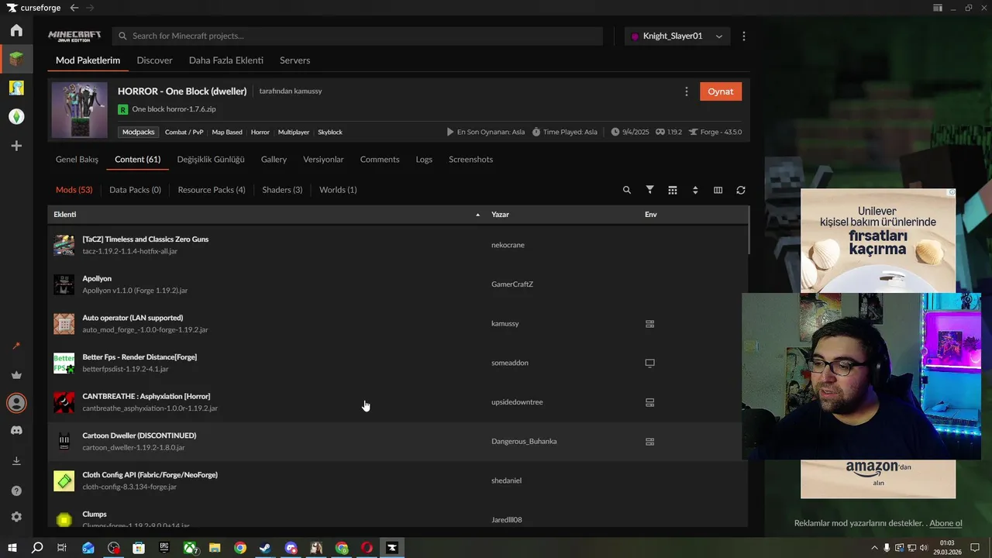Viewport: 992px width, 558px height.
Task: Open the Comments tab
Action: pos(380,160)
